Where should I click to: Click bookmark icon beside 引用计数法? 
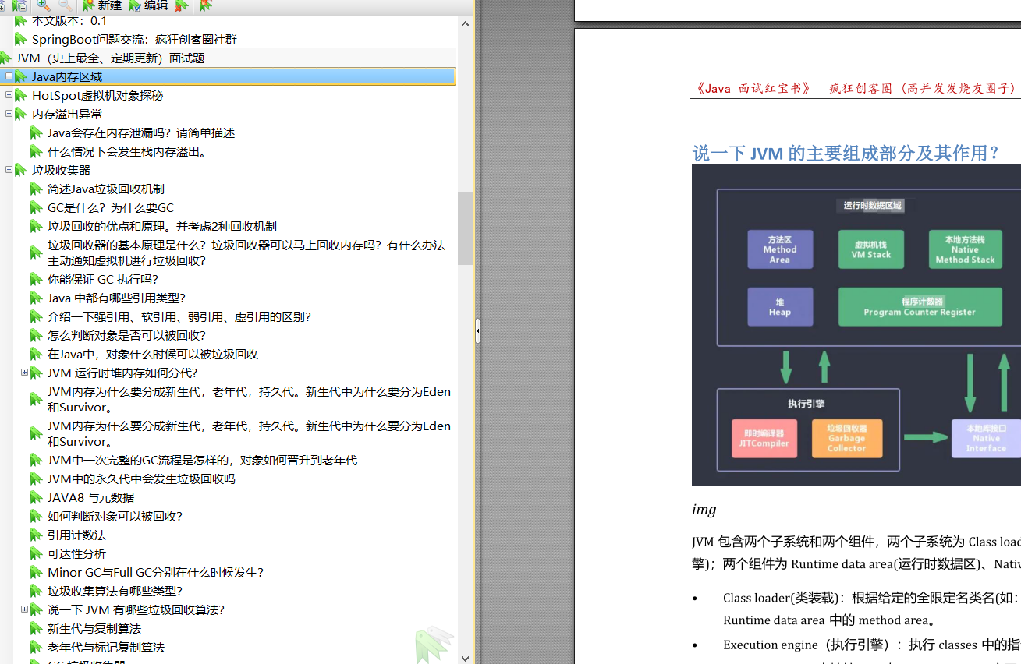[x=37, y=535]
